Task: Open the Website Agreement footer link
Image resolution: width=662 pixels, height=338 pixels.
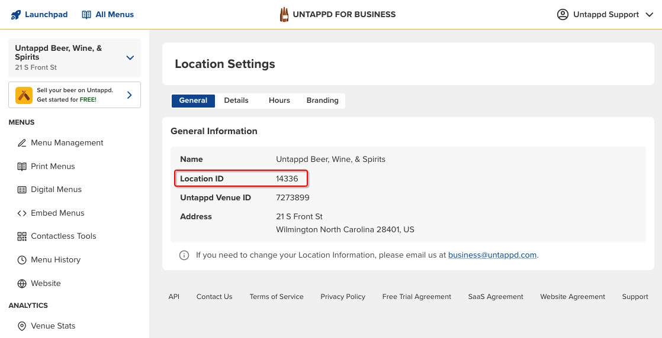Action: pos(573,297)
